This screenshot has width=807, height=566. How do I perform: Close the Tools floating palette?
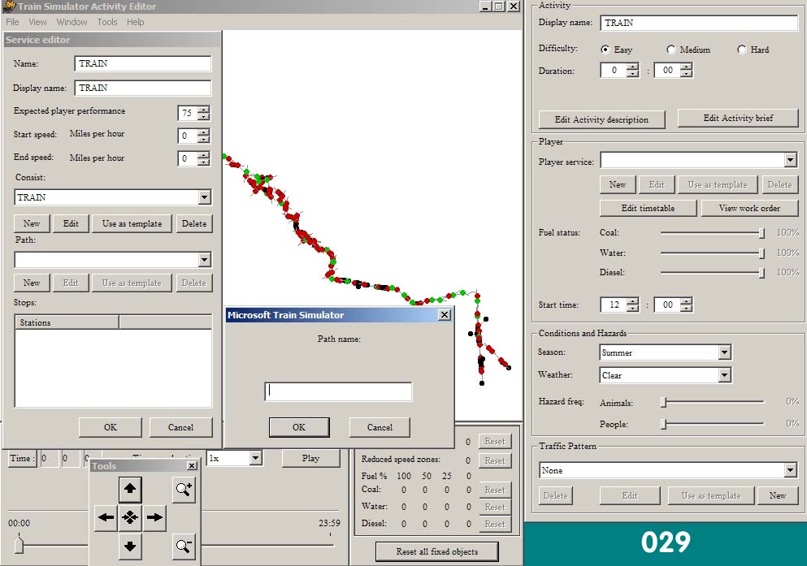click(x=192, y=466)
